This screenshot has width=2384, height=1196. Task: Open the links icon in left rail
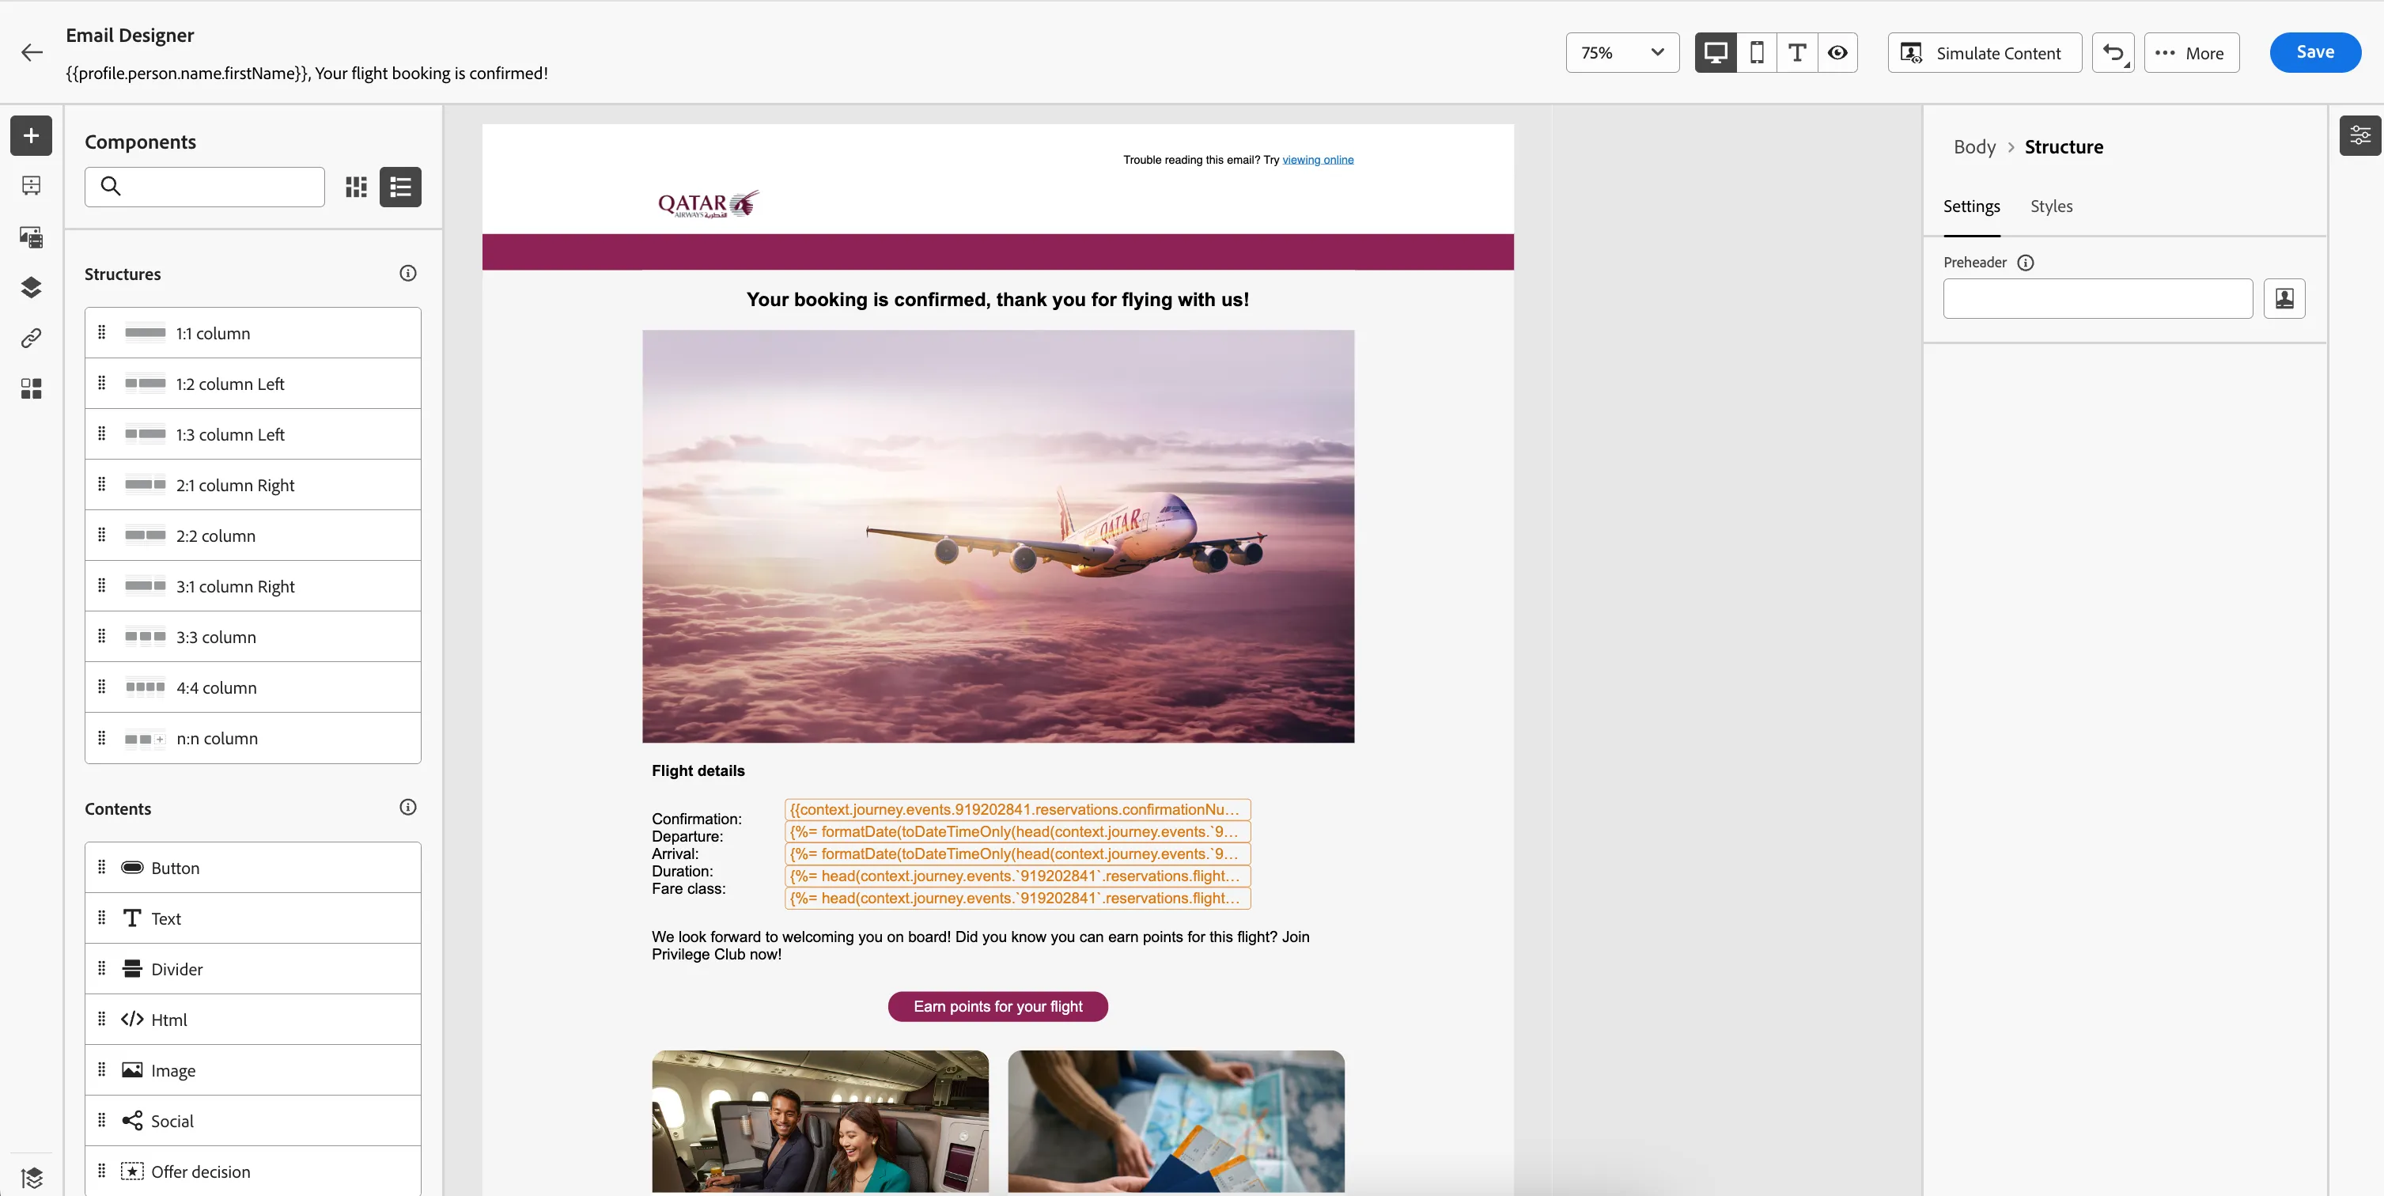tap(31, 338)
